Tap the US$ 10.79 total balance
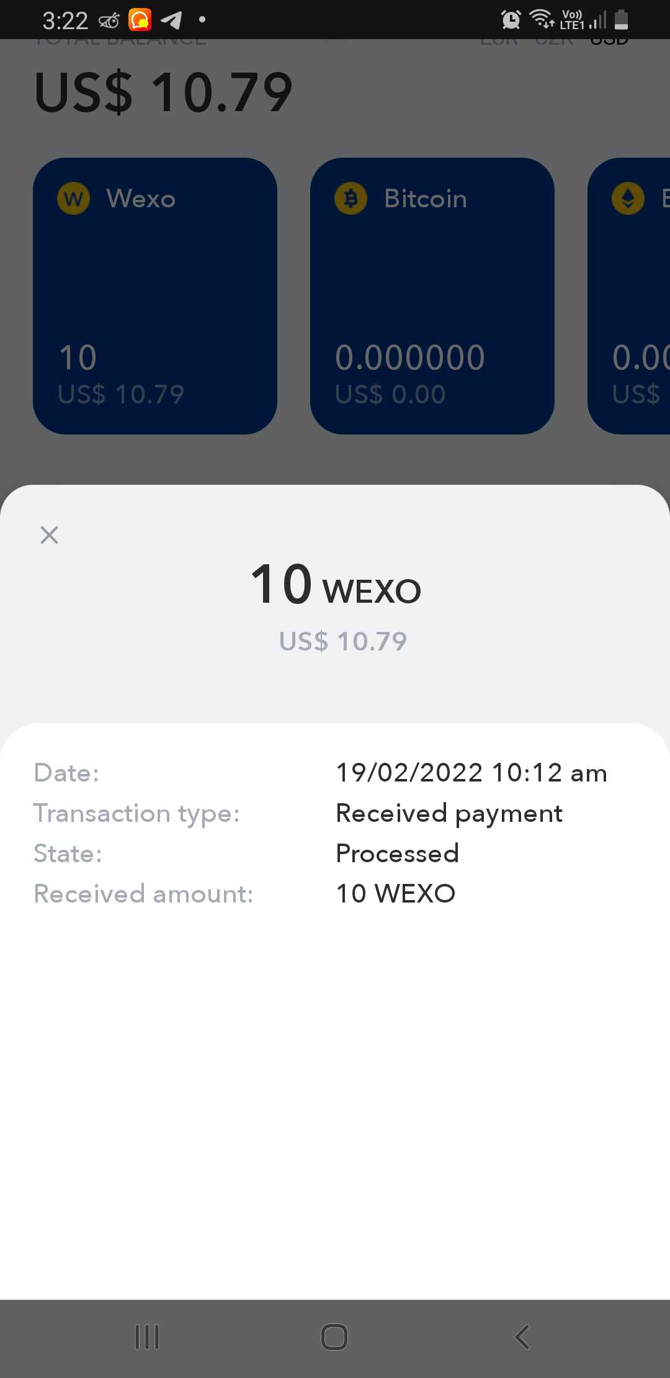Screen dimensions: 670x1378 (163, 92)
